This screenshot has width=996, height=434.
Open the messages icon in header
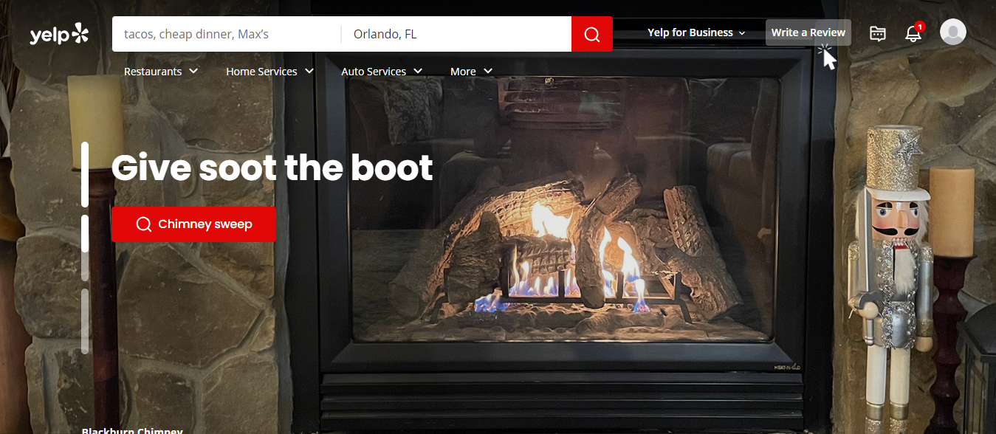tap(878, 33)
